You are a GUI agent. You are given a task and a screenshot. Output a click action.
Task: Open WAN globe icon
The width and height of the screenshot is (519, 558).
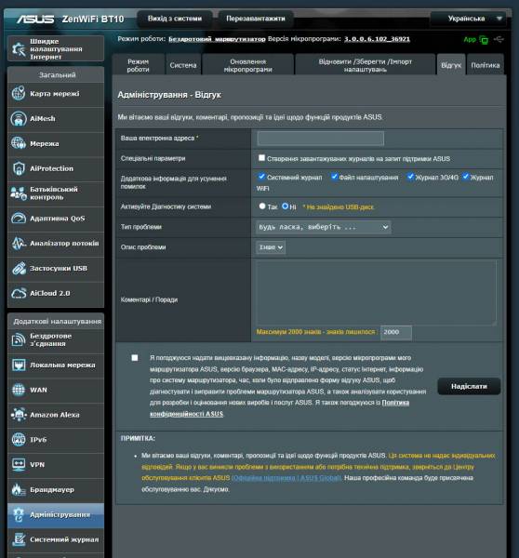tap(19, 390)
